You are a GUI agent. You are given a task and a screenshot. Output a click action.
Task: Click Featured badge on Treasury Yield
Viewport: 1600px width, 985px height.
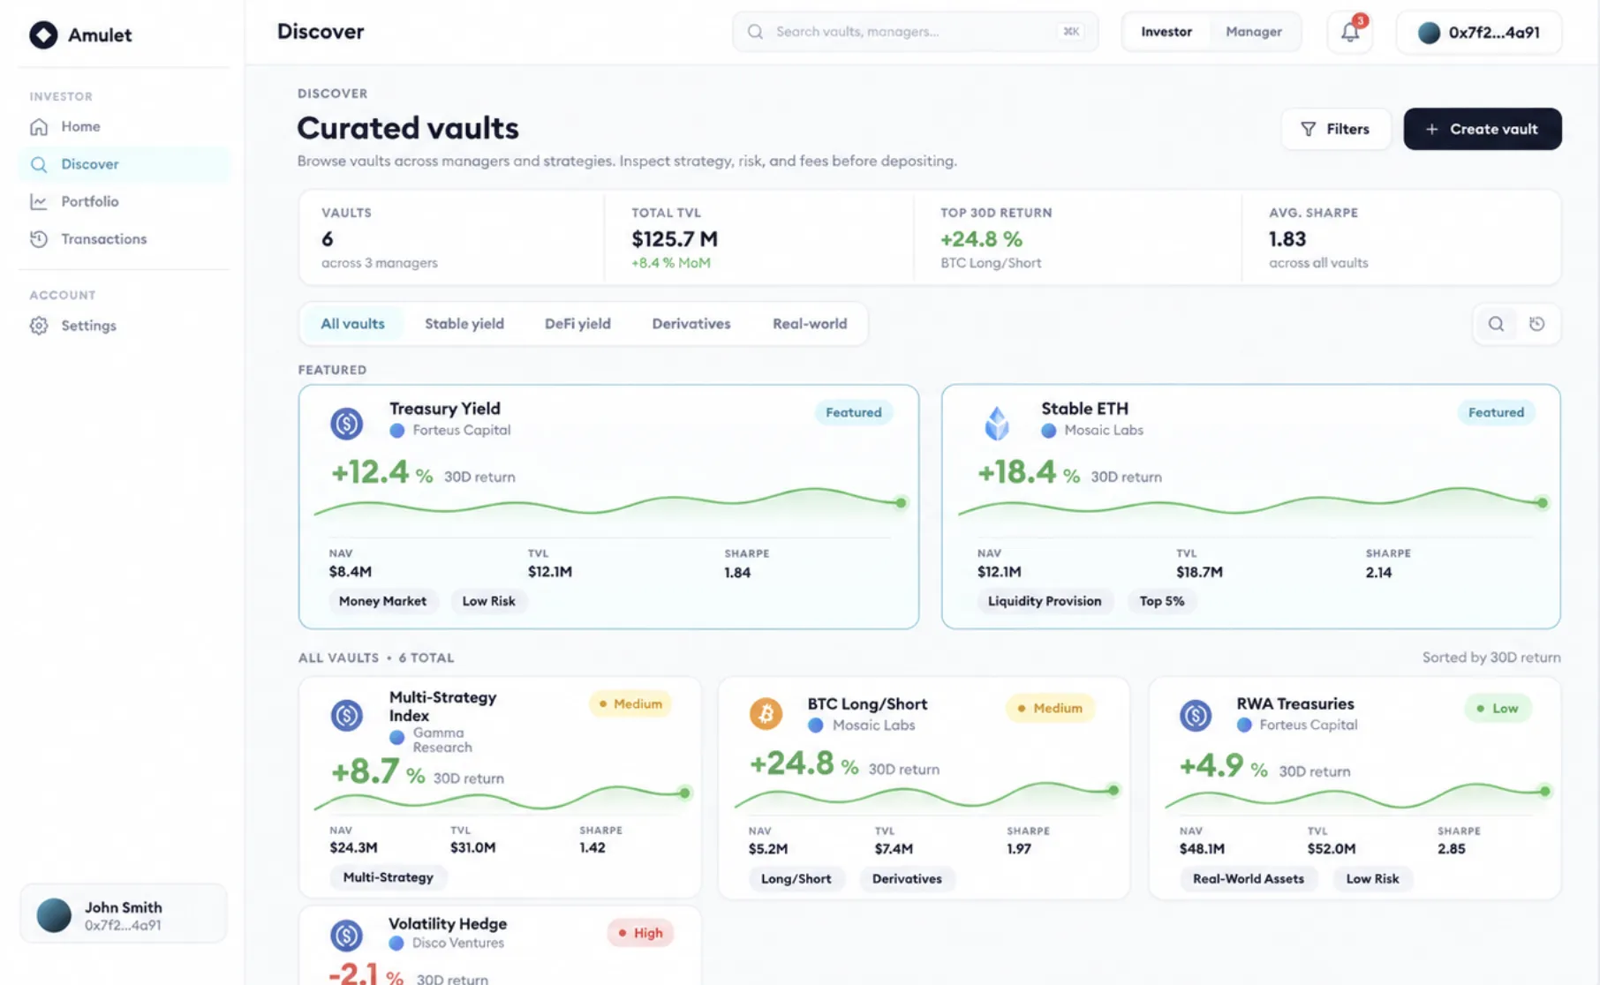(854, 412)
